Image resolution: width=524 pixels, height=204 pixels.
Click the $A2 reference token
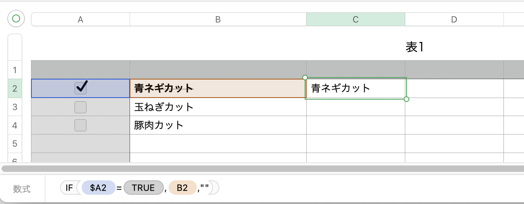(x=98, y=188)
